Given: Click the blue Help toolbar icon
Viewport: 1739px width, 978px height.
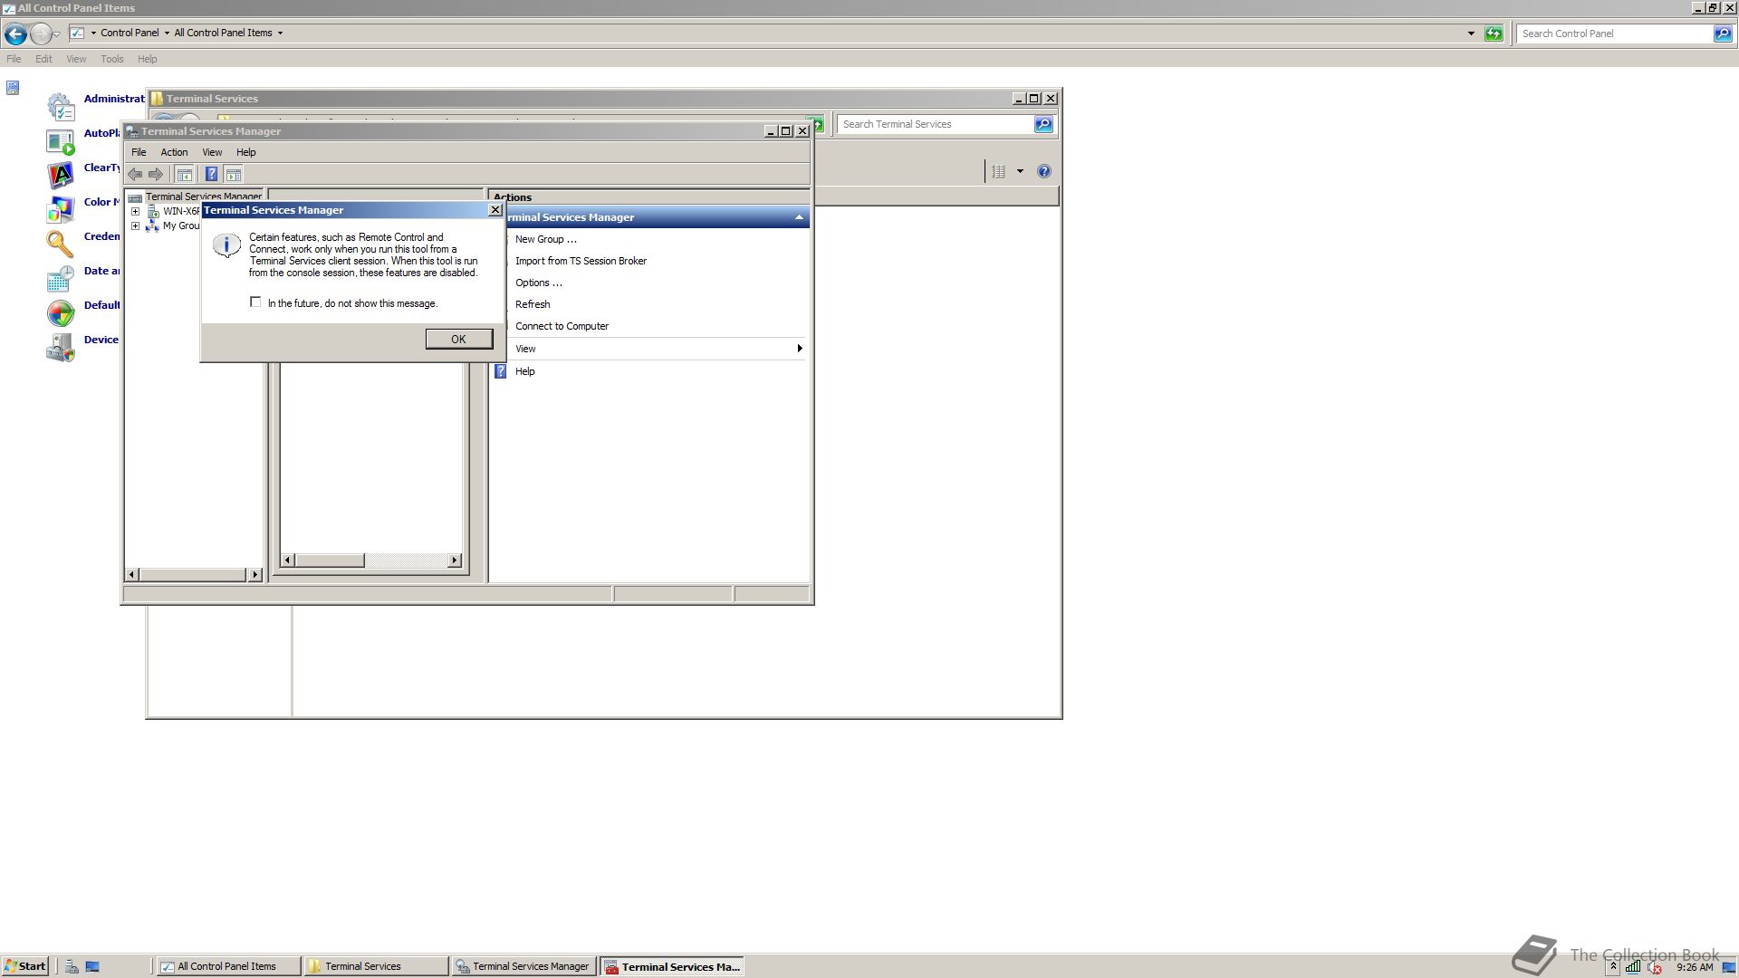Looking at the screenshot, I should (x=211, y=174).
